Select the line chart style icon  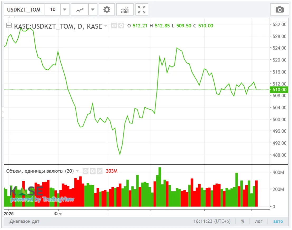pyautogui.click(x=80, y=10)
